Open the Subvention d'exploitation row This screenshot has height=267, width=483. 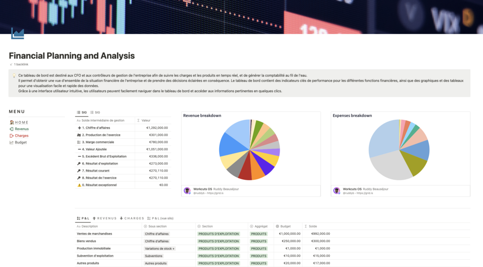(95, 256)
